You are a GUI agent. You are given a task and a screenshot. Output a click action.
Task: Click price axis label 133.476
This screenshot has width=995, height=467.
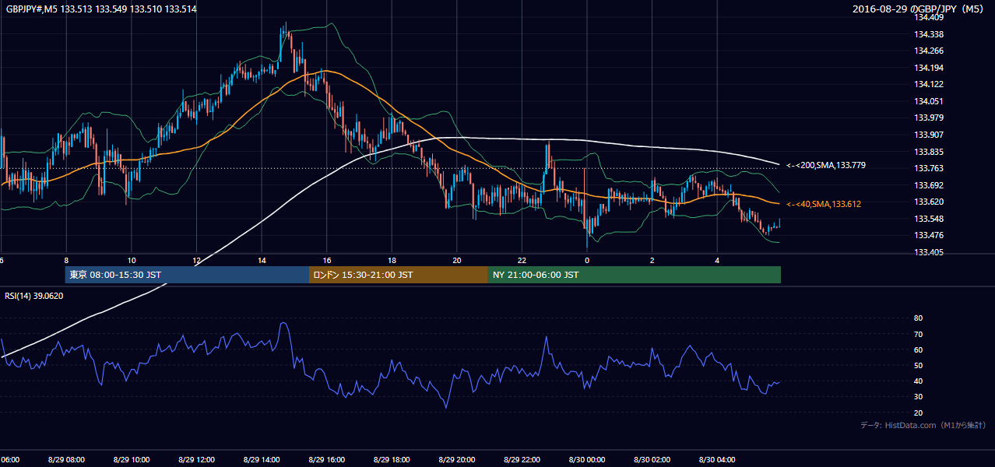click(x=930, y=235)
